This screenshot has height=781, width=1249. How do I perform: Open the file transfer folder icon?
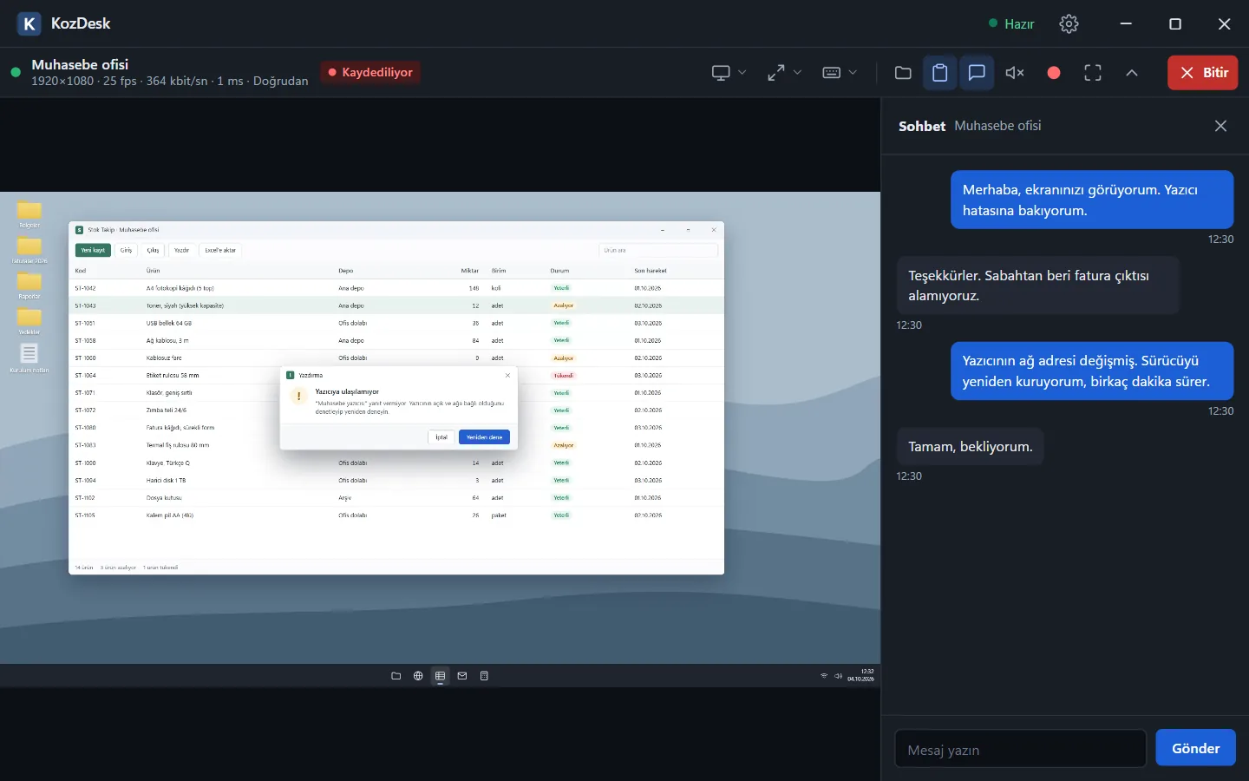[903, 73]
